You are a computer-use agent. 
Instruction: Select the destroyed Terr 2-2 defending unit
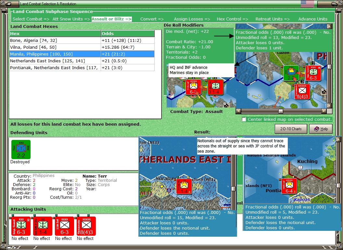20,149
